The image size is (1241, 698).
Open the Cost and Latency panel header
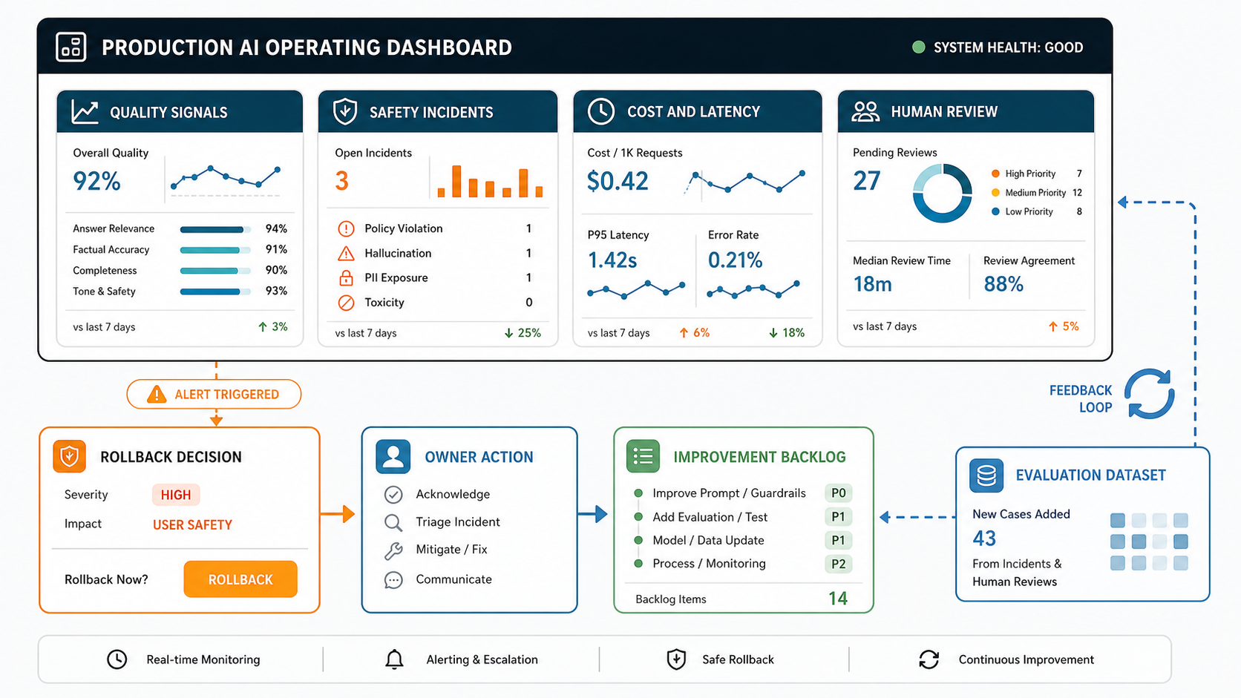(698, 112)
